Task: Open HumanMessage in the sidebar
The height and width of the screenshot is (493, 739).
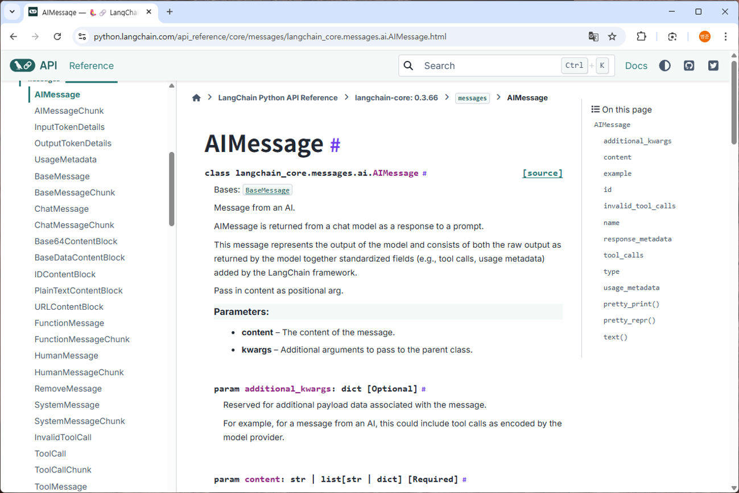Action: (66, 356)
